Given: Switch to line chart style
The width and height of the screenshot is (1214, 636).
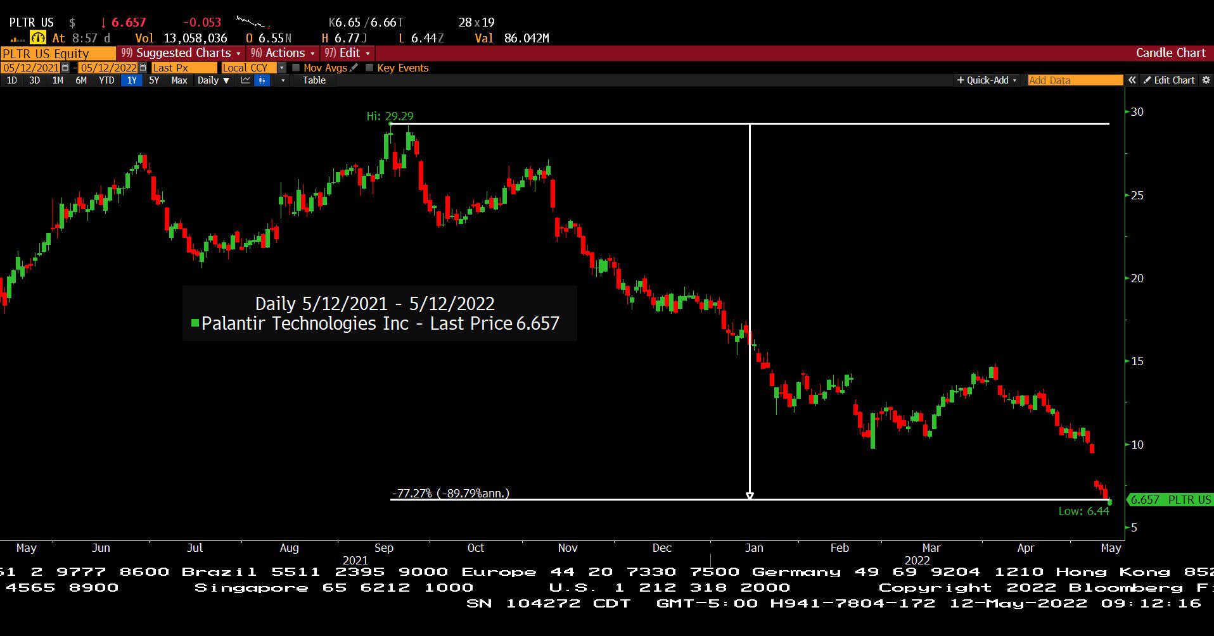Looking at the screenshot, I should tap(246, 80).
